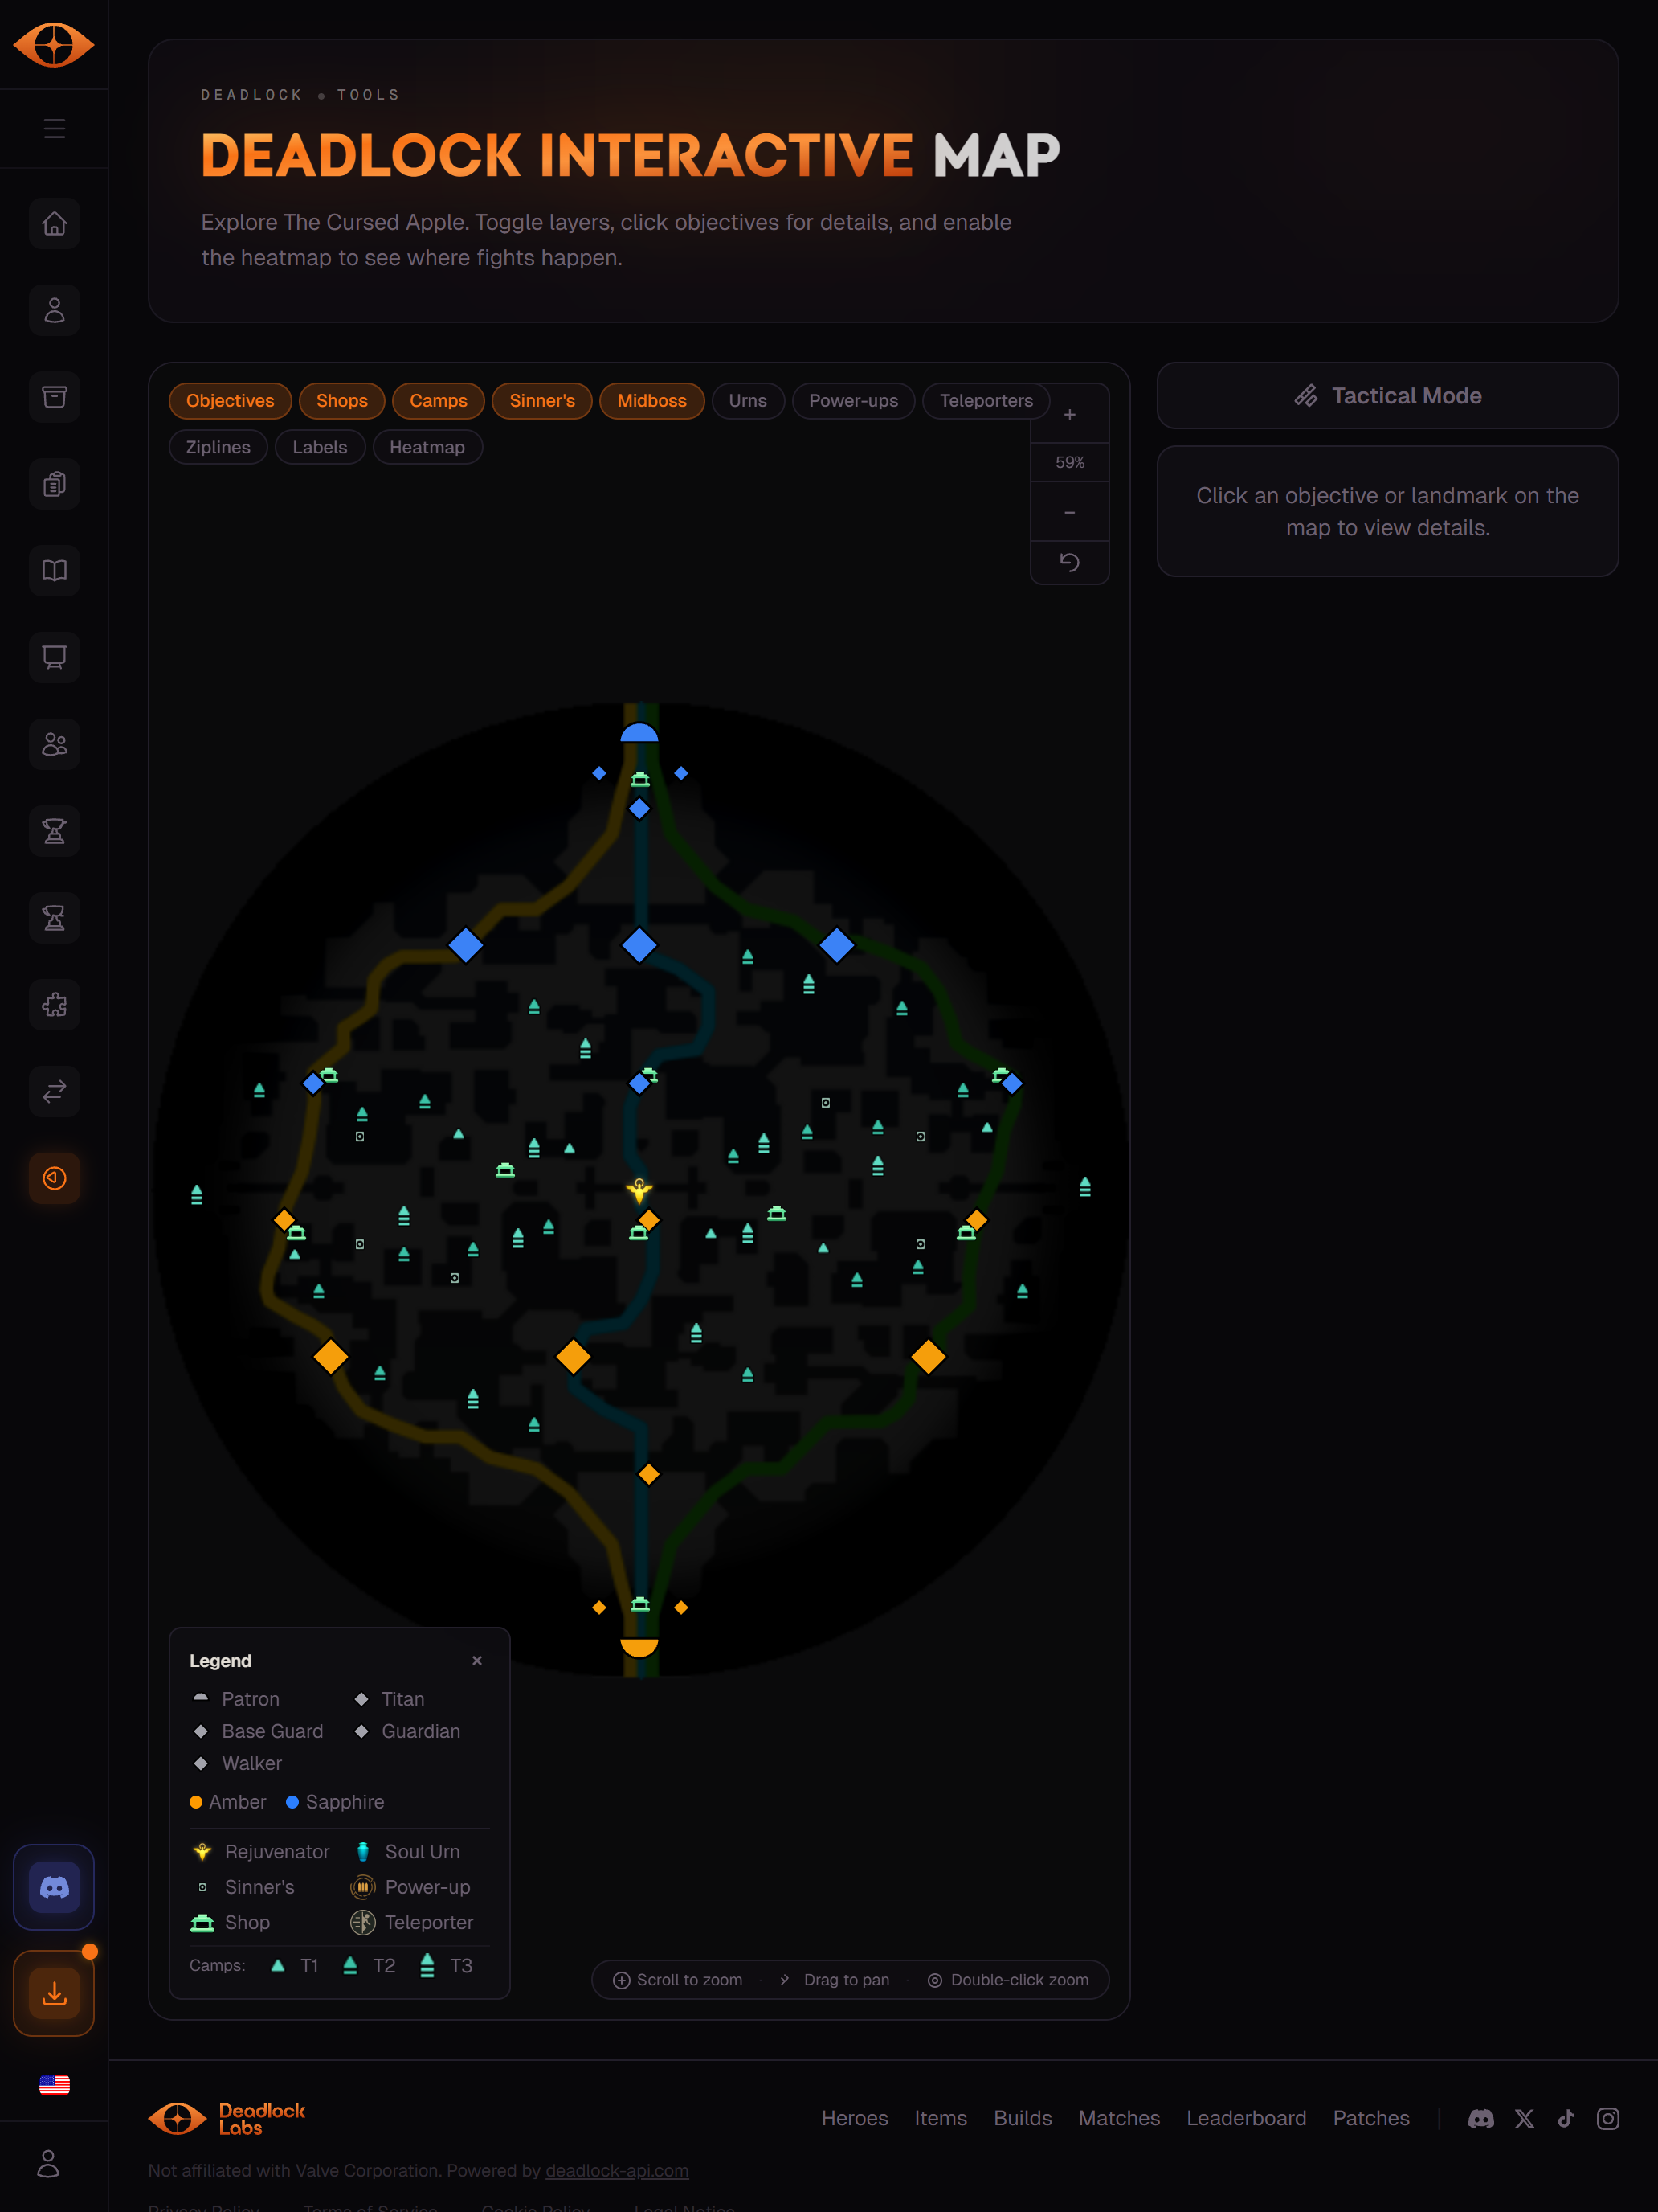1658x2212 pixels.
Task: Open Leaderboard in the footer
Action: pyautogui.click(x=1245, y=2118)
